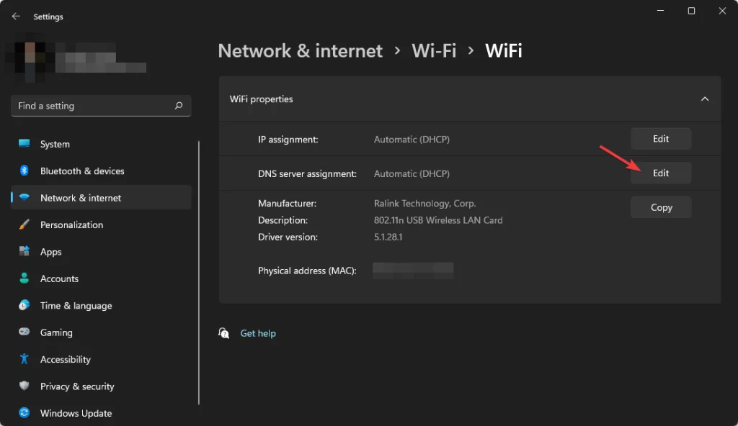Click the Get help headset icon
This screenshot has height=426, width=738.
[x=224, y=332]
